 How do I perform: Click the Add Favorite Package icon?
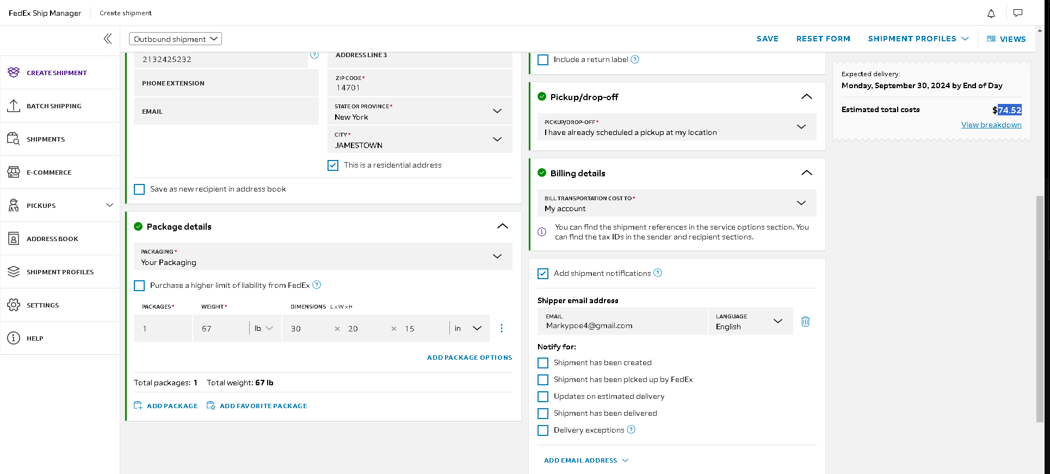[x=211, y=405]
